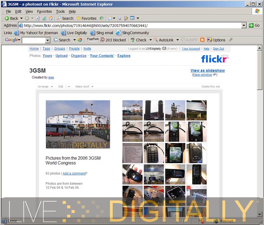Open the Google search box dropdown
The height and width of the screenshot is (225, 264).
[x=48, y=40]
